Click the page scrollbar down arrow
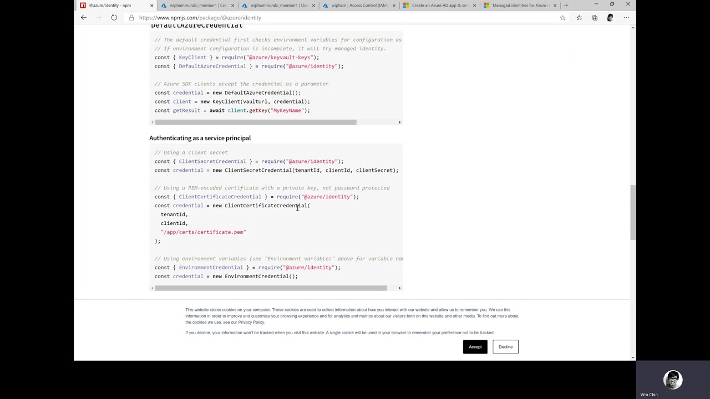710x399 pixels. point(633,357)
